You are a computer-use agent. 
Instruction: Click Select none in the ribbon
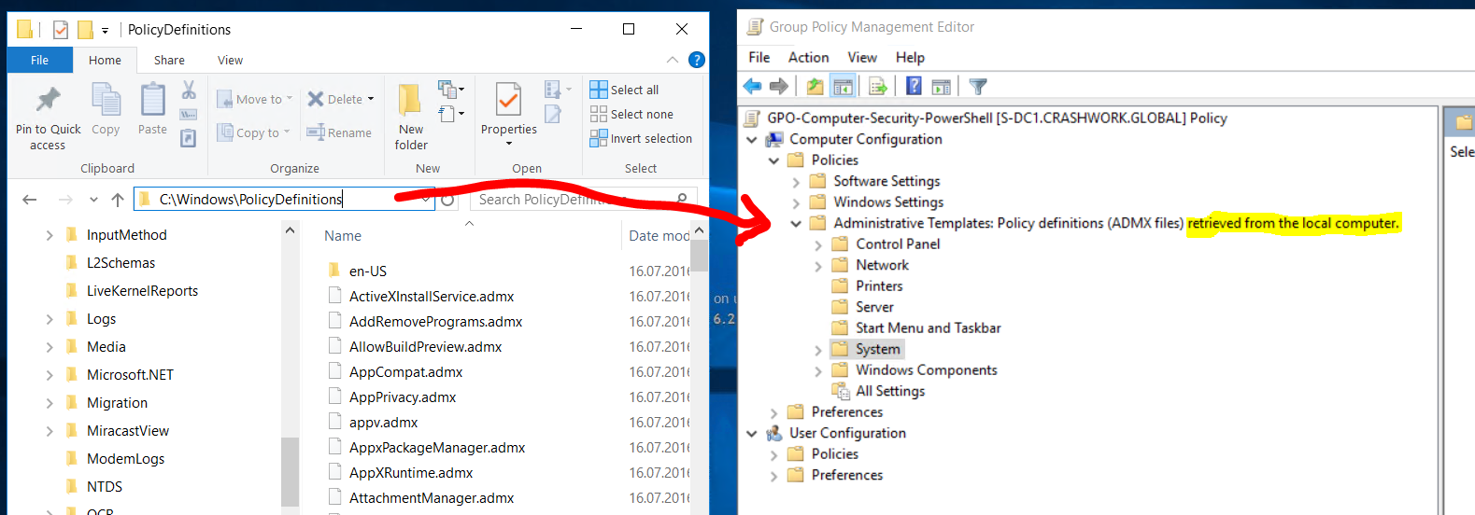[631, 114]
